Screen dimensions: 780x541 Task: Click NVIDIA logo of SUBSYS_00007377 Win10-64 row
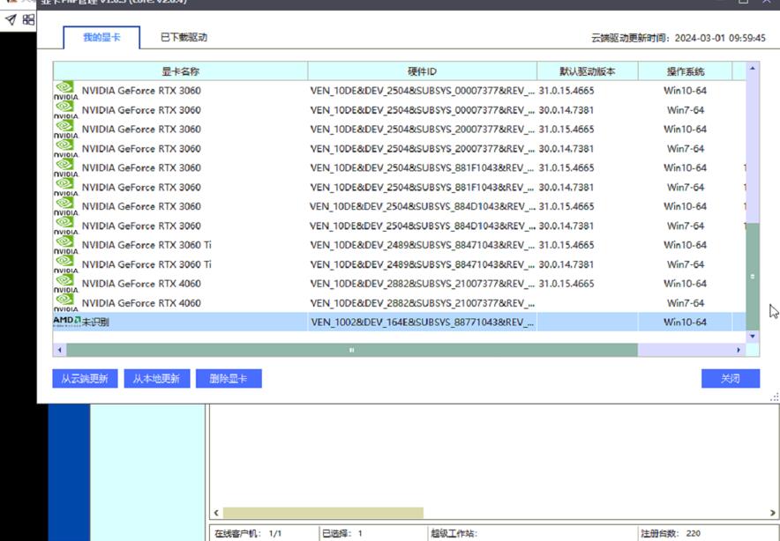(65, 91)
